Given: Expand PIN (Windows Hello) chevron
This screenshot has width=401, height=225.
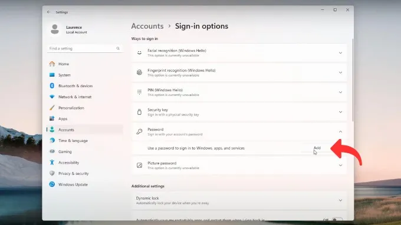Looking at the screenshot, I should click(340, 92).
